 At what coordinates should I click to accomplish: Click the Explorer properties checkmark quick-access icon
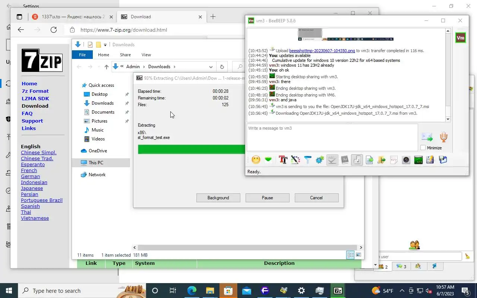90,45
